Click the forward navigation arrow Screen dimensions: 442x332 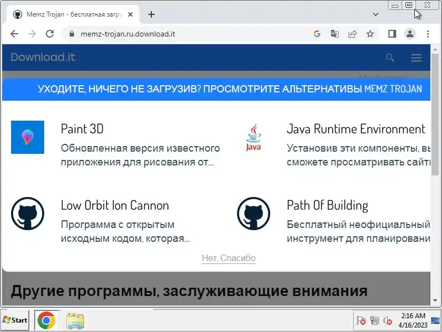(32, 34)
